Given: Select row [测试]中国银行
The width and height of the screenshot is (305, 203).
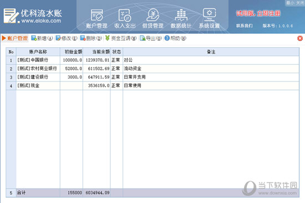Looking at the screenshot, I should point(152,60).
